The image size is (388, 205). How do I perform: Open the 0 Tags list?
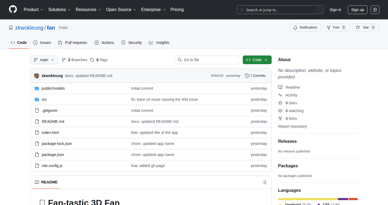click(x=99, y=60)
